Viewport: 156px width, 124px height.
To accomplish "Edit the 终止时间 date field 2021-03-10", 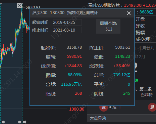I will 67,30.
